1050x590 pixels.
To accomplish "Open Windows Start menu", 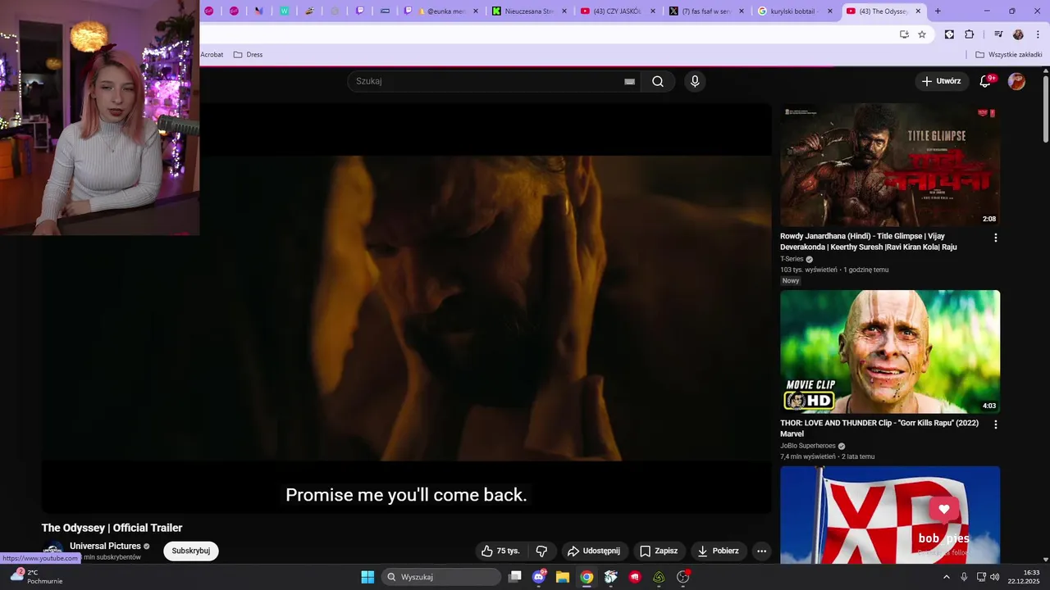I will 367,577.
